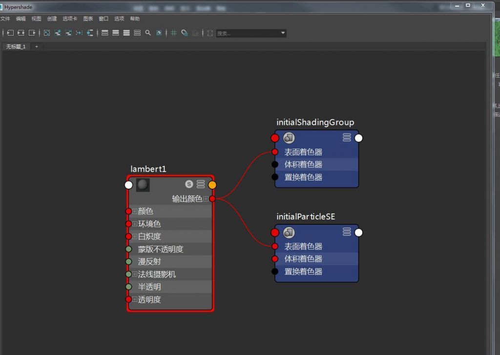
Task: Graph materials on selected objects icon
Action: (x=90, y=33)
